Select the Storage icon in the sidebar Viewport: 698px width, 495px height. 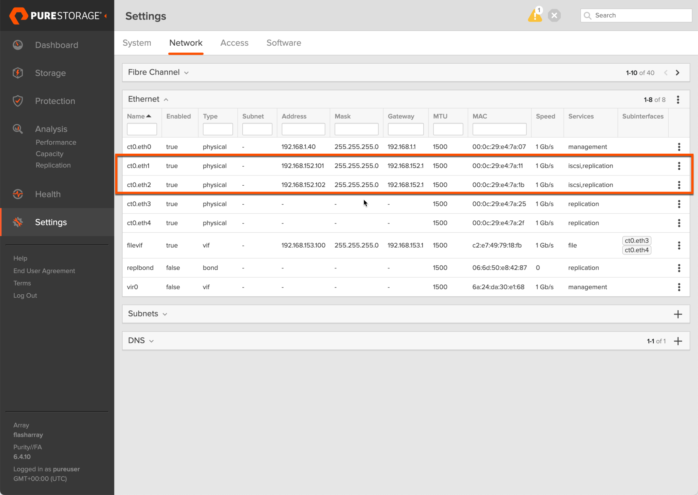click(x=18, y=73)
